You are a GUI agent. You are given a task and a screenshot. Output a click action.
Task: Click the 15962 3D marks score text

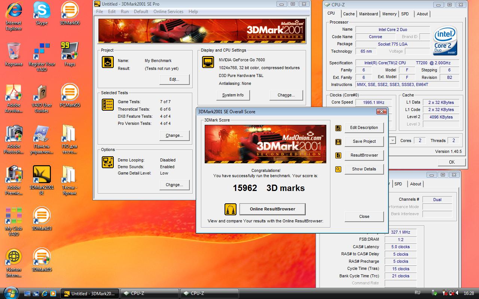point(269,188)
